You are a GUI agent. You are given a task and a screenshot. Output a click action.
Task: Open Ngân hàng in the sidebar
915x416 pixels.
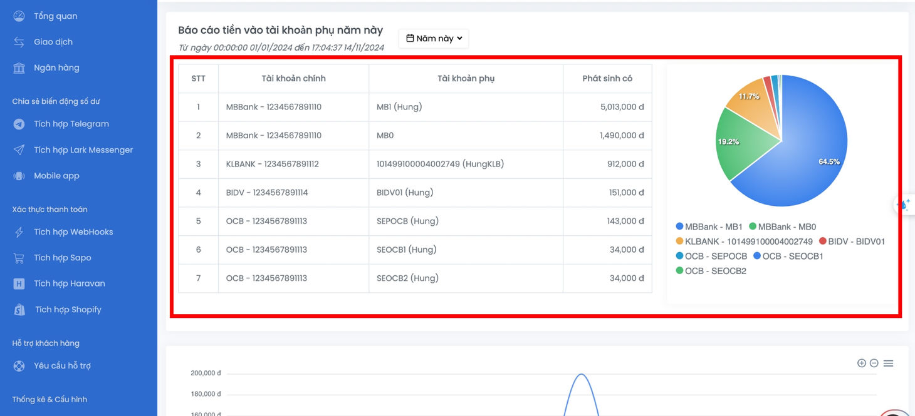56,68
